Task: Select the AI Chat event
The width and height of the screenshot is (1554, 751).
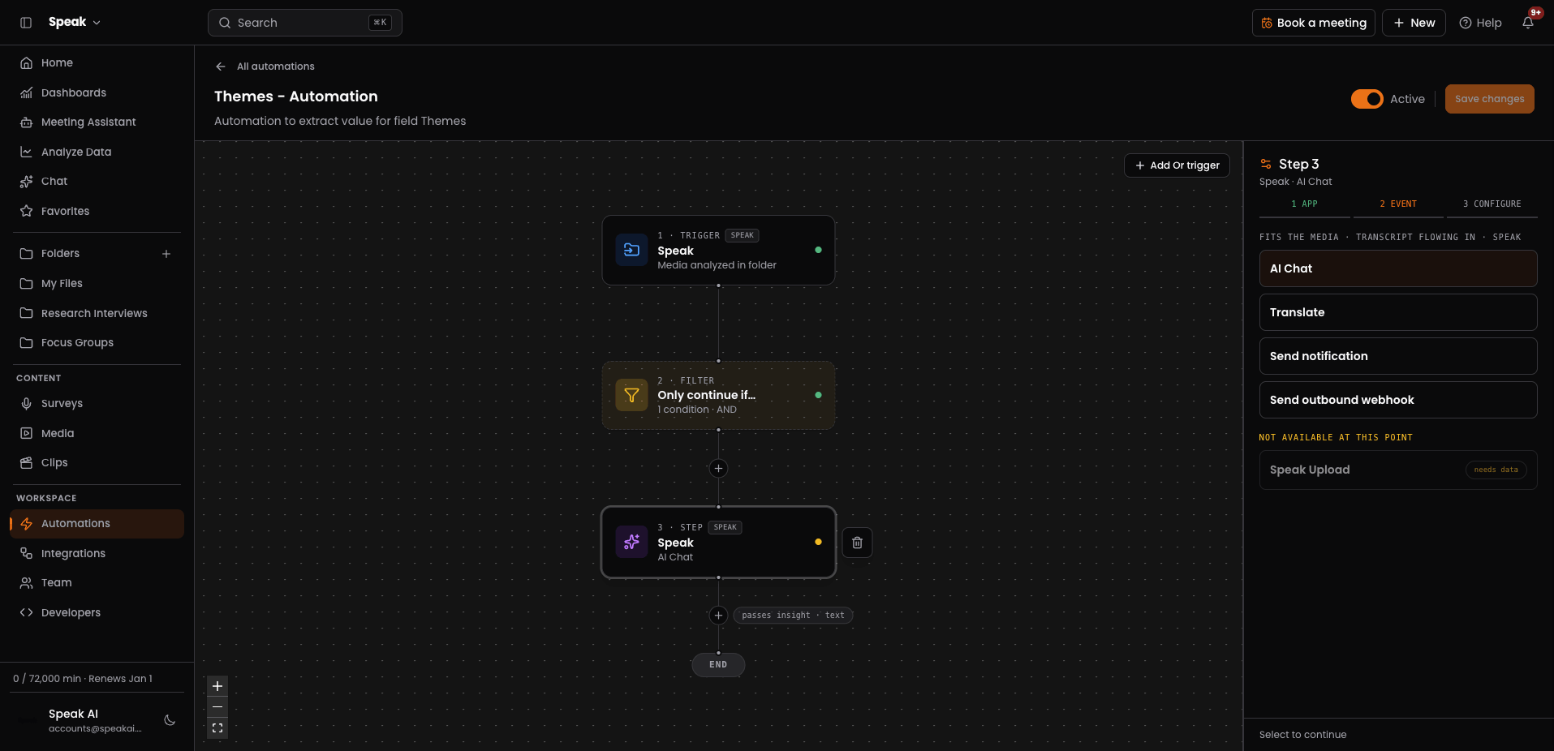Action: click(1398, 268)
